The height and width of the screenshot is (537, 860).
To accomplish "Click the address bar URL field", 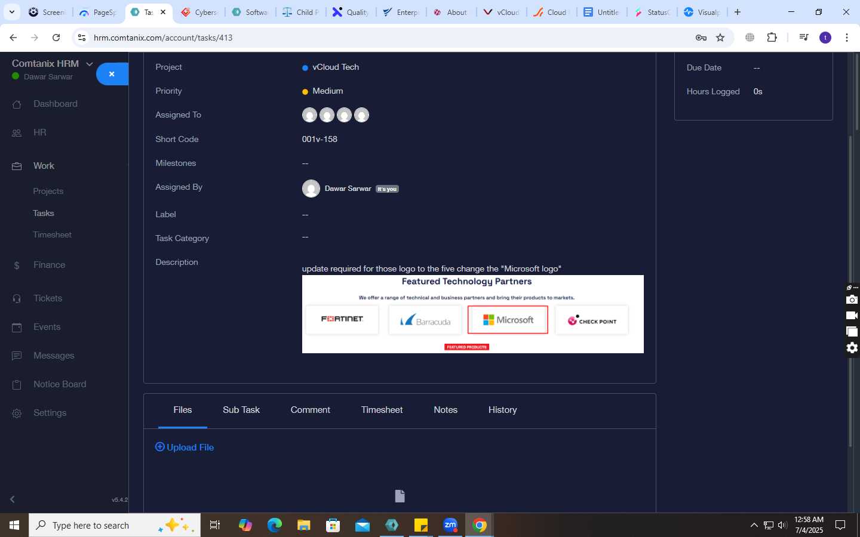I will coord(382,38).
